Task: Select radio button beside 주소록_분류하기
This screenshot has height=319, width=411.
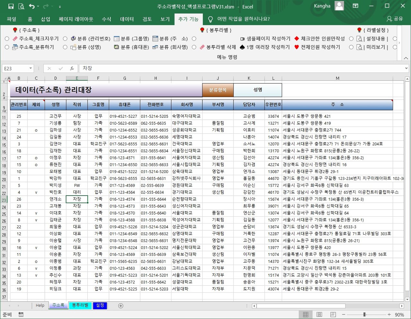Action: (7, 47)
